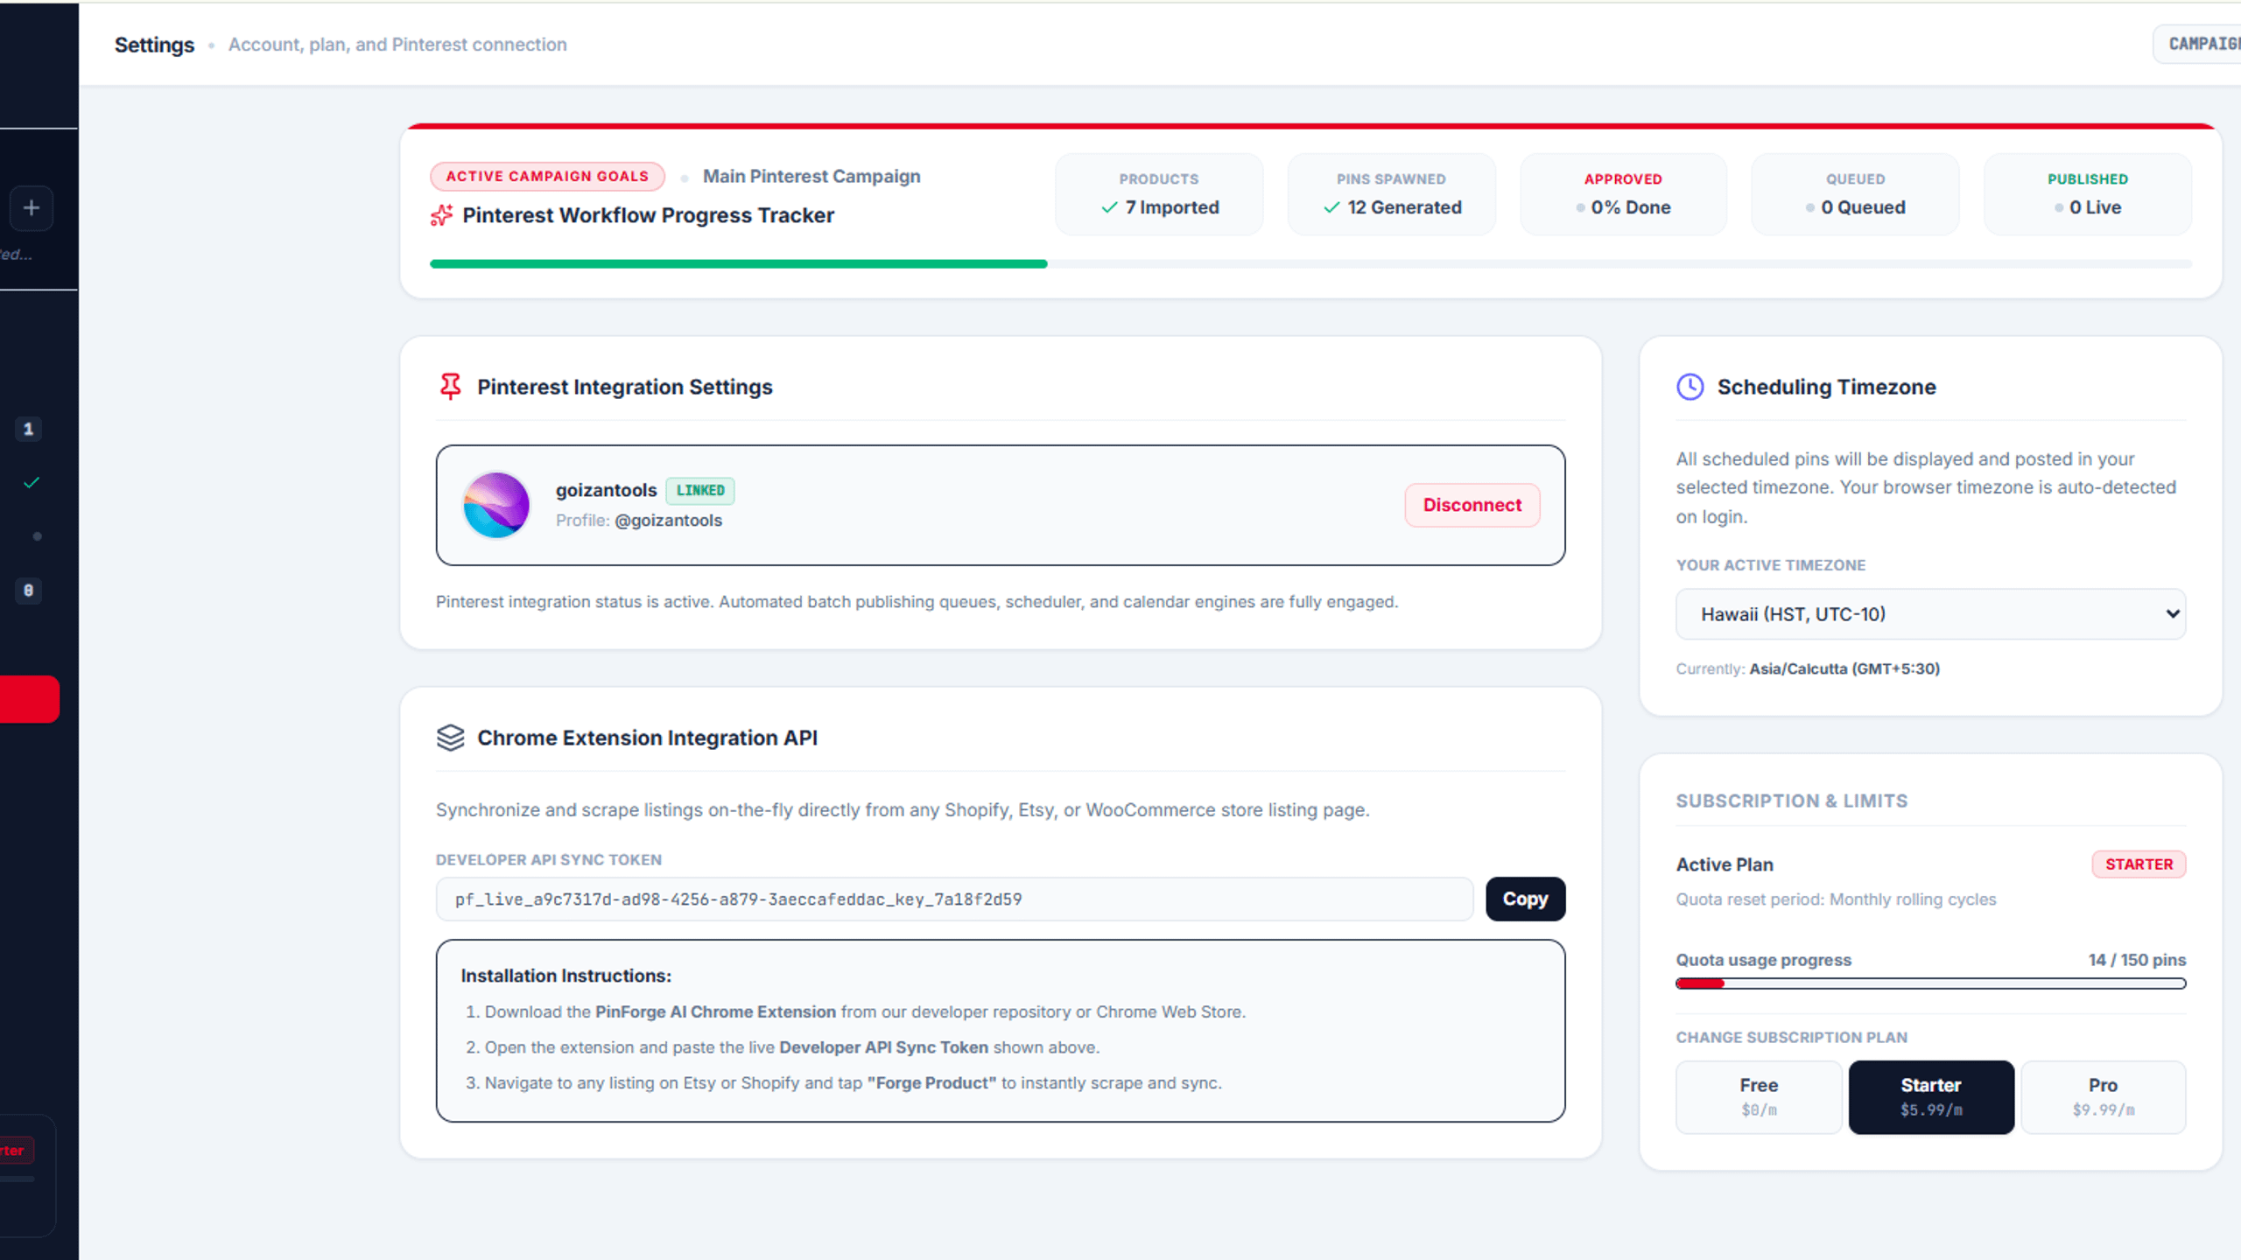Disconnect the goizantools Pinterest account
This screenshot has height=1260, width=2241.
pyautogui.click(x=1472, y=505)
